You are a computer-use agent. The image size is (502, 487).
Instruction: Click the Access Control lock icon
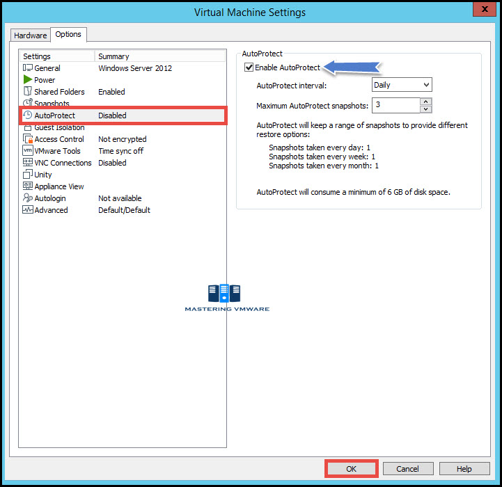click(28, 139)
